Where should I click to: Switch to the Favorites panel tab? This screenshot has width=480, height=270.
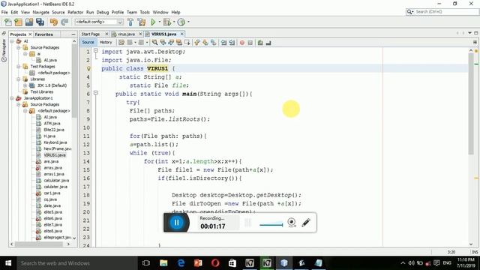pyautogui.click(x=43, y=34)
